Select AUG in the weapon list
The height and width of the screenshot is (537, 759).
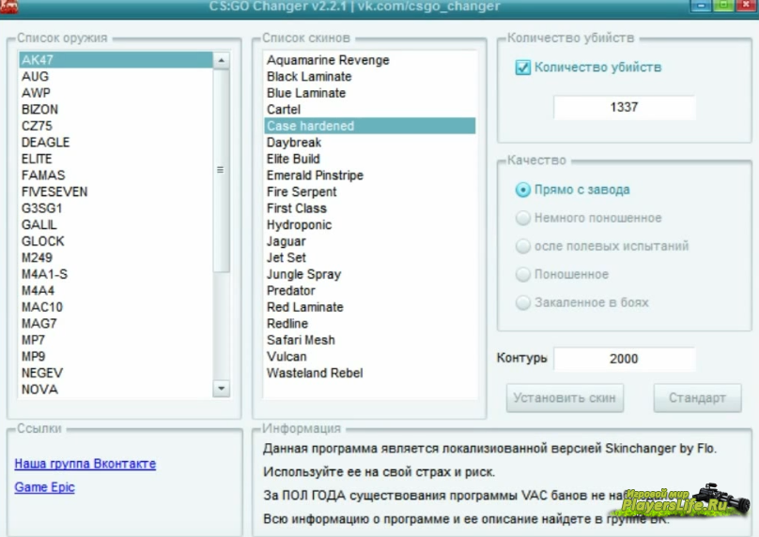click(x=116, y=76)
